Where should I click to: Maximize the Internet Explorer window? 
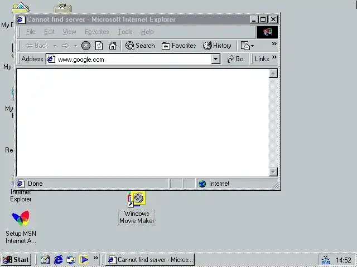click(x=263, y=19)
